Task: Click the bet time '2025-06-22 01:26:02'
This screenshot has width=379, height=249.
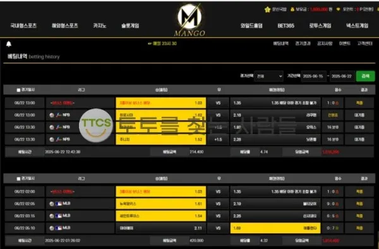Action: (x=63, y=241)
